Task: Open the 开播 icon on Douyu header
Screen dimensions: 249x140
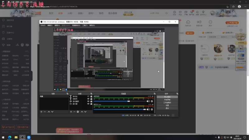Action: (x=186, y=13)
